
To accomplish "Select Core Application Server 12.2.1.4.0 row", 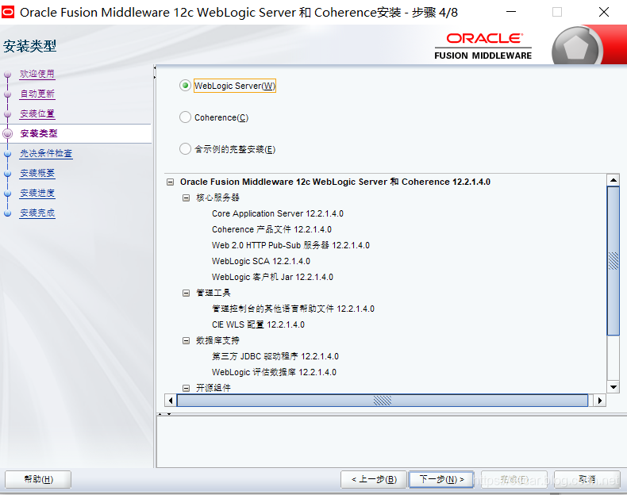I will point(278,213).
